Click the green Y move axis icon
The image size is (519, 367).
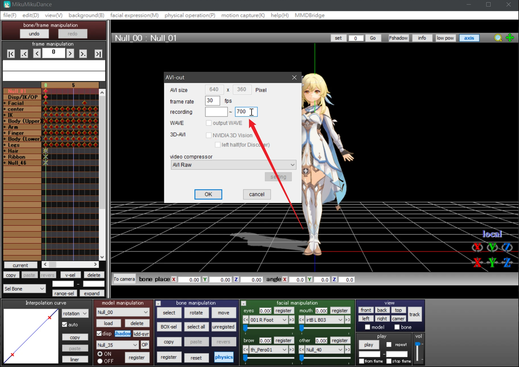click(x=492, y=263)
